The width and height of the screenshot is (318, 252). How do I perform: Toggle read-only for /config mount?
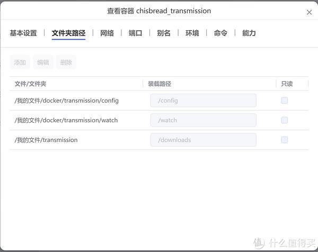[x=284, y=100]
